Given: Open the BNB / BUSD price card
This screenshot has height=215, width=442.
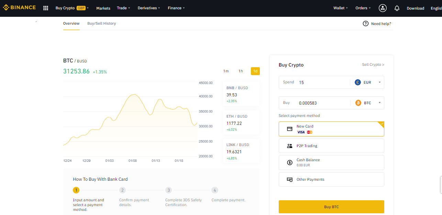Looking at the screenshot, I should click(x=241, y=94).
